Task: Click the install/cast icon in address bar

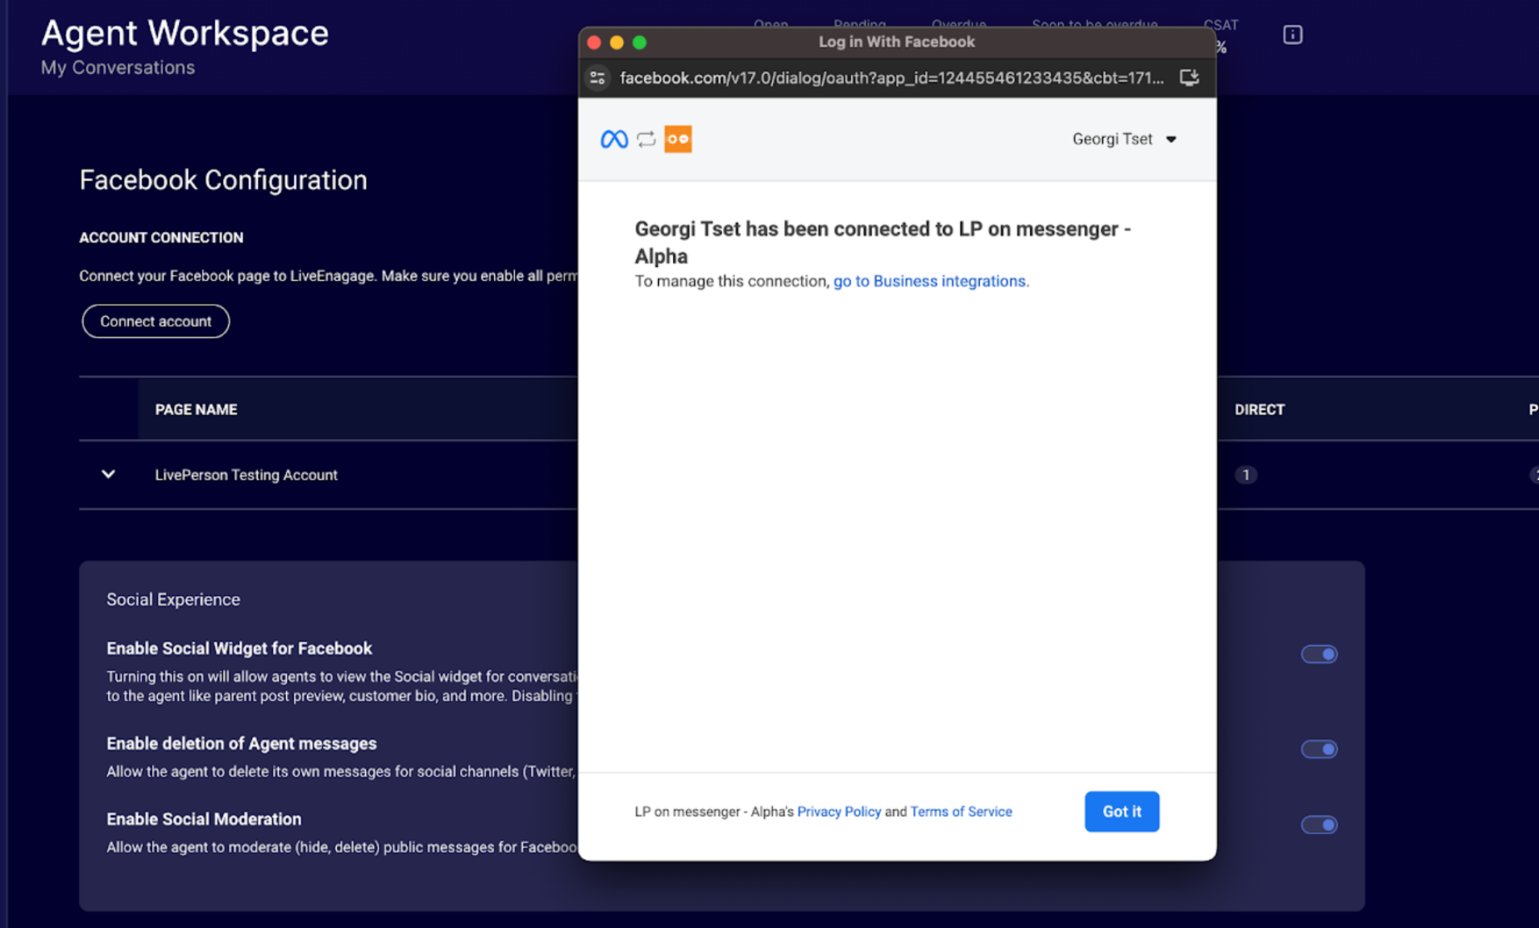Action: tap(1189, 77)
